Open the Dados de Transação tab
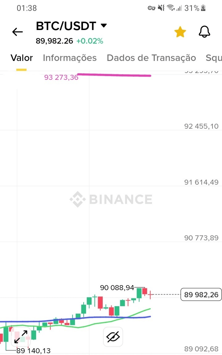 tap(151, 58)
